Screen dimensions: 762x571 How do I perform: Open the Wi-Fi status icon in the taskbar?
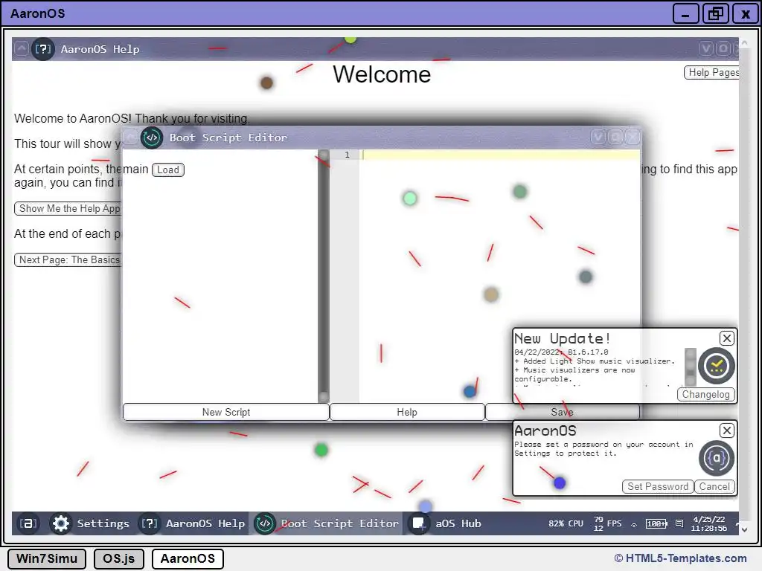634,524
